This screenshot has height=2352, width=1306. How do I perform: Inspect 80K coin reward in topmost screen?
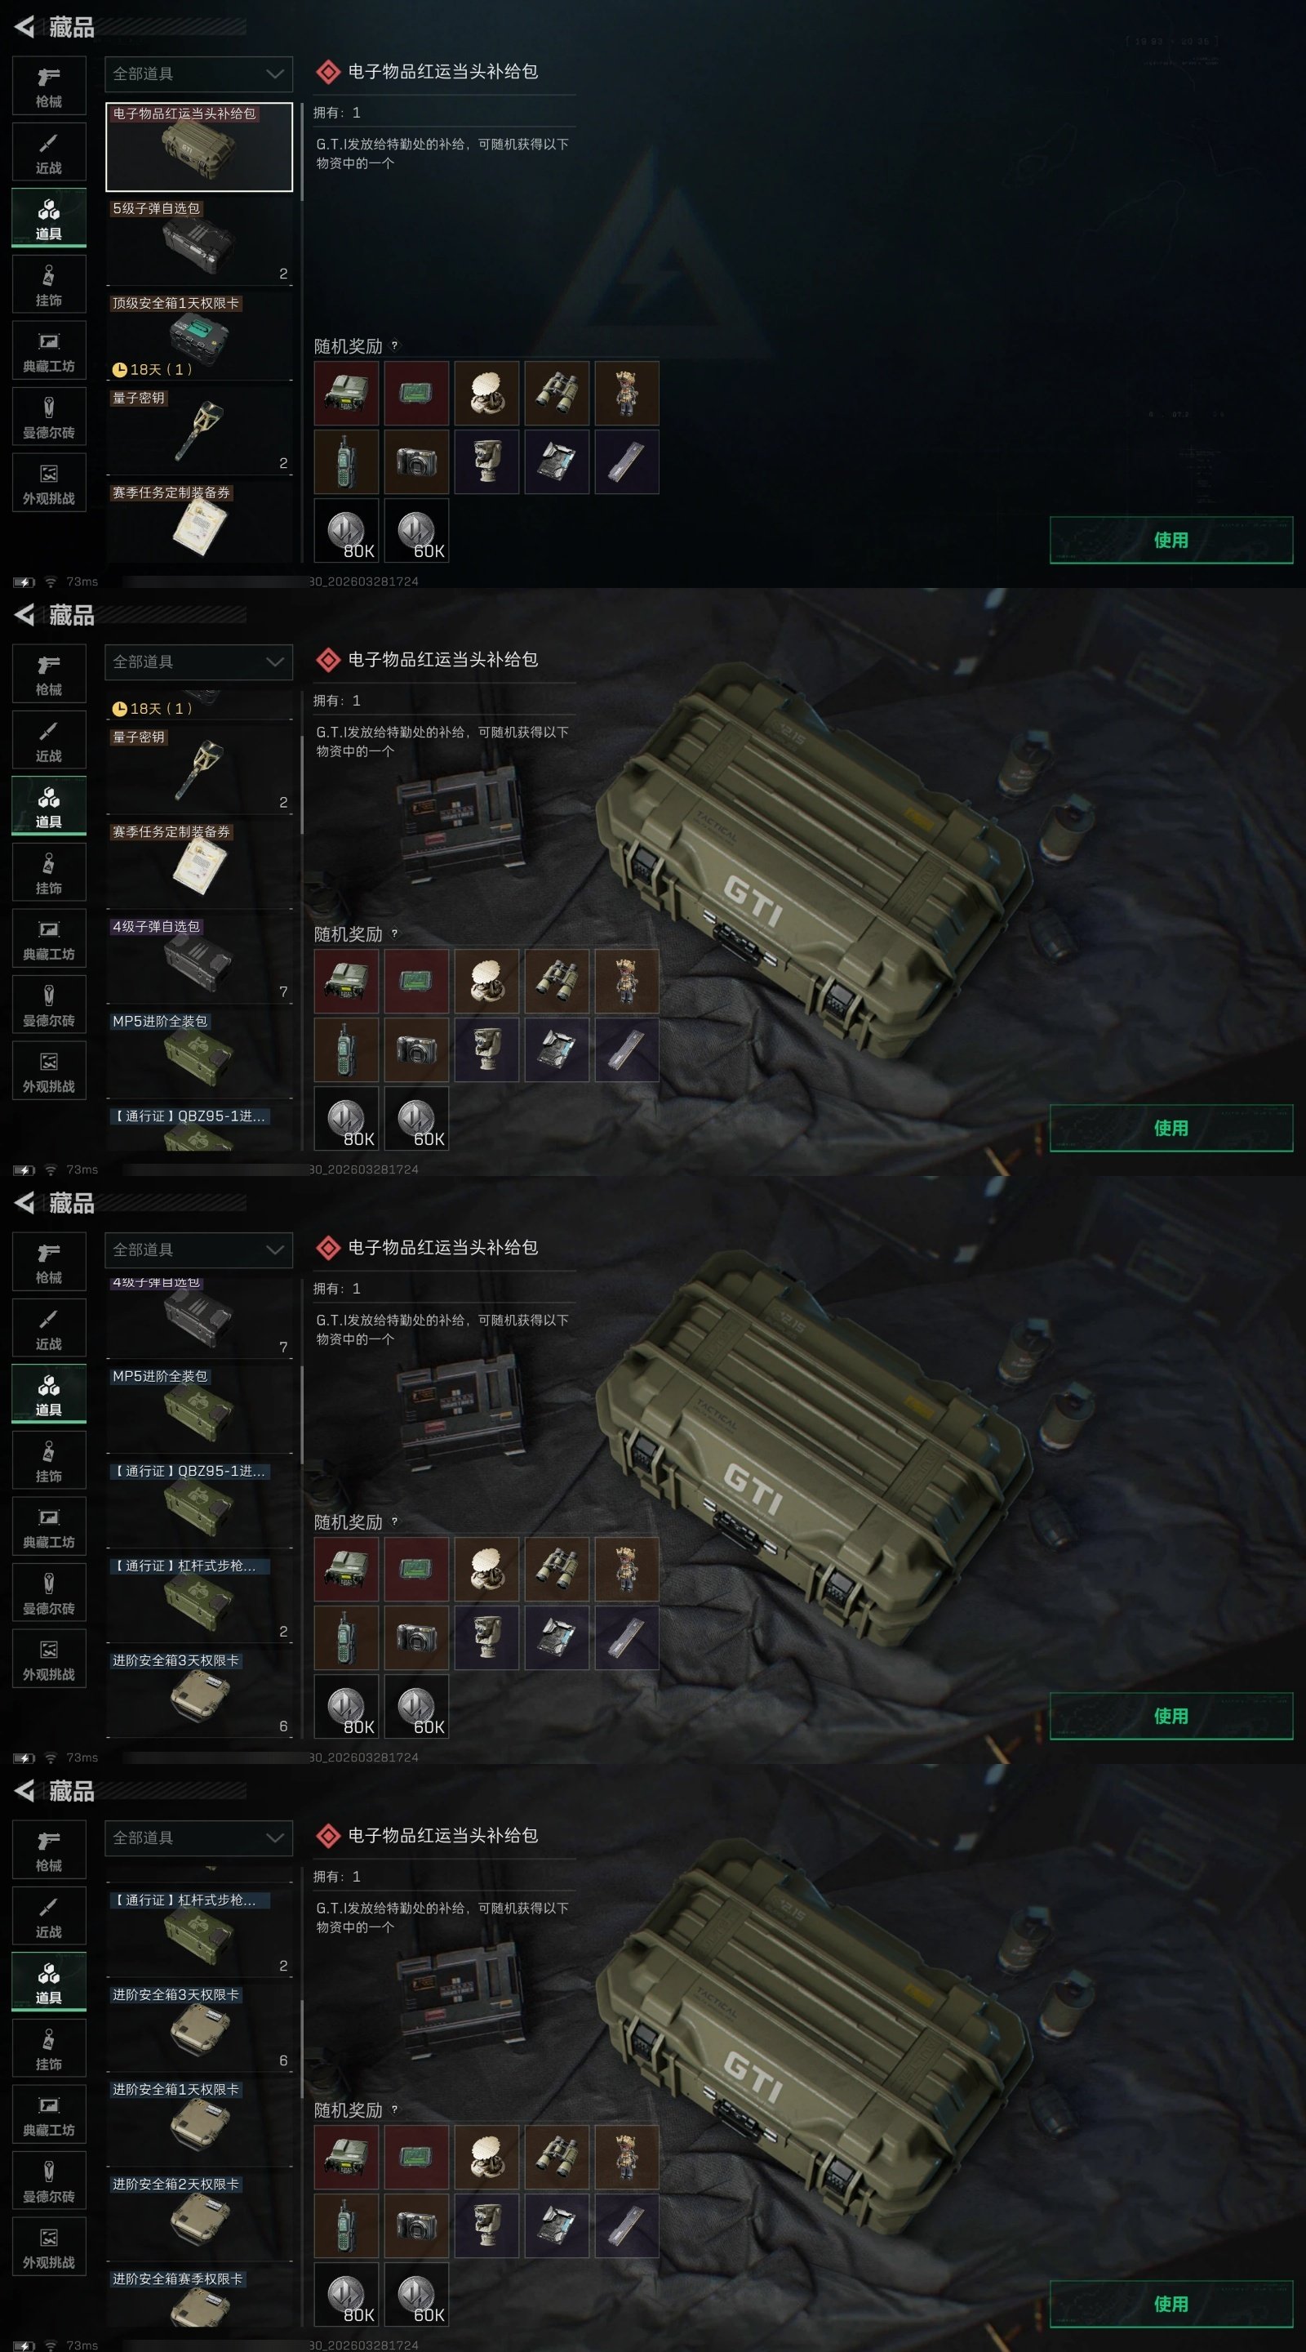[x=346, y=531]
